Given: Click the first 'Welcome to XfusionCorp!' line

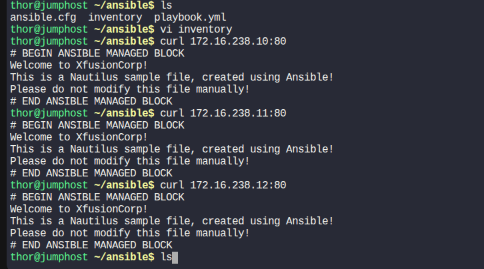Looking at the screenshot, I should [79, 65].
